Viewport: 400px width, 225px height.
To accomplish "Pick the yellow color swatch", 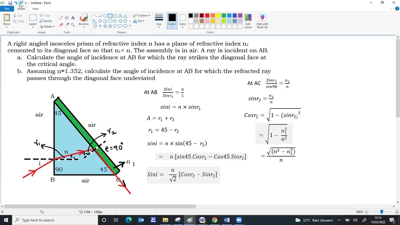I will click(x=218, y=16).
